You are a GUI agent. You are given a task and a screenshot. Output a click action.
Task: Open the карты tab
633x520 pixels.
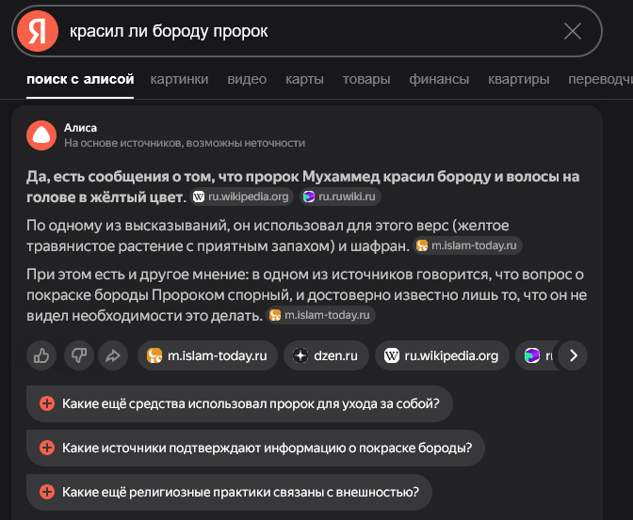pyautogui.click(x=304, y=79)
